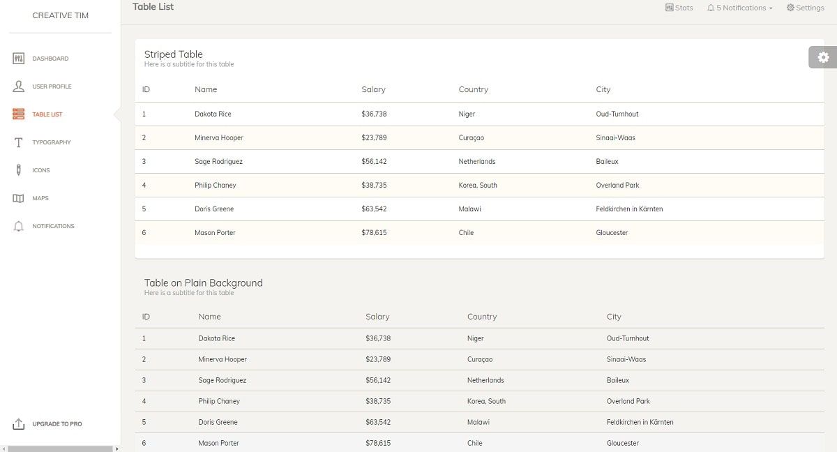This screenshot has width=837, height=452.
Task: Select the User Profile sidebar icon
Action: coord(17,86)
